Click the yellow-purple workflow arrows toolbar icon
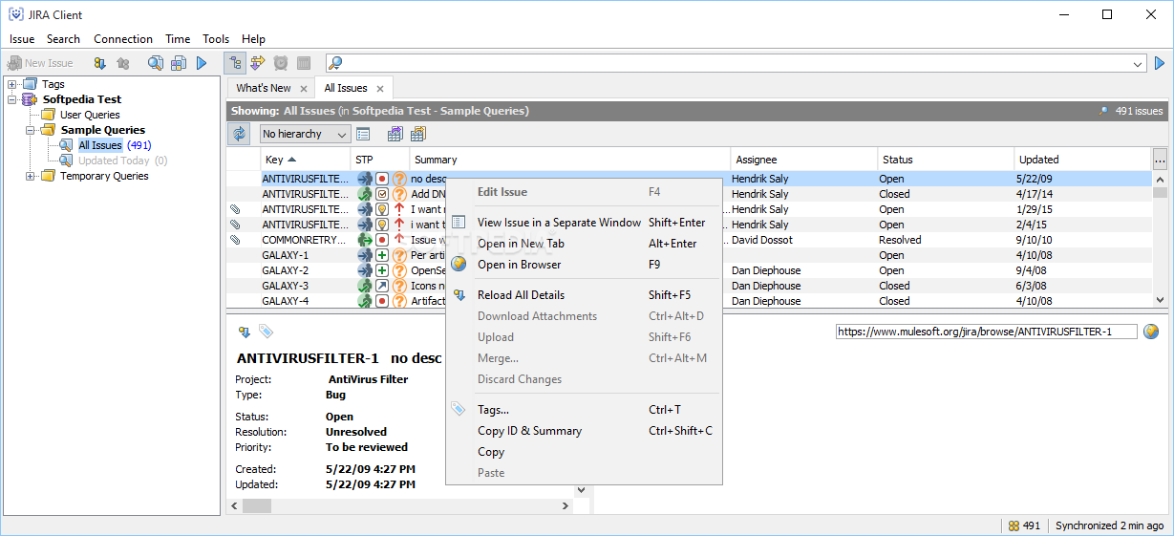This screenshot has width=1174, height=536. click(258, 63)
